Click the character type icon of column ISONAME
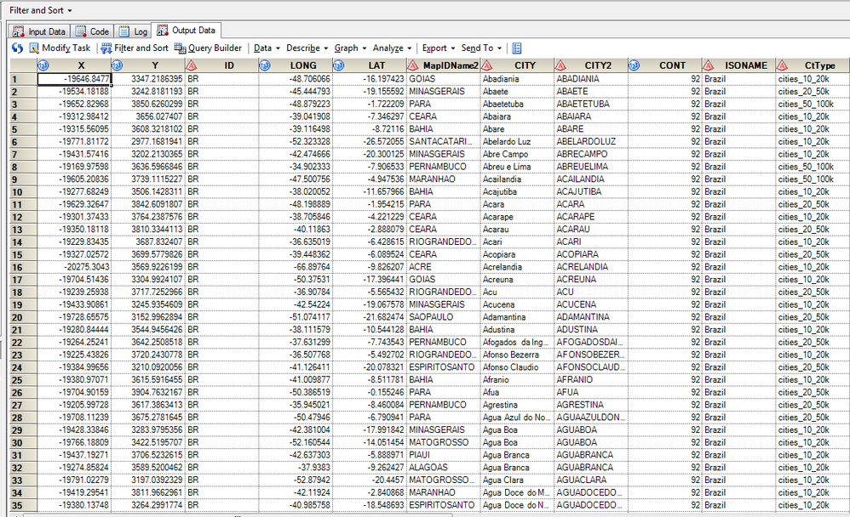This screenshot has width=850, height=517. pos(708,65)
